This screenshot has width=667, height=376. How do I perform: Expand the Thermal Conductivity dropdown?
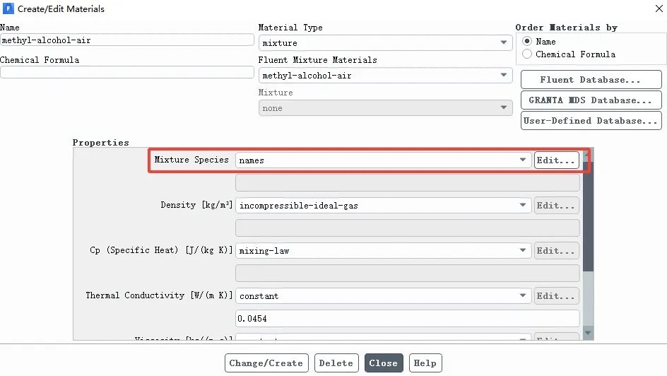click(384, 296)
